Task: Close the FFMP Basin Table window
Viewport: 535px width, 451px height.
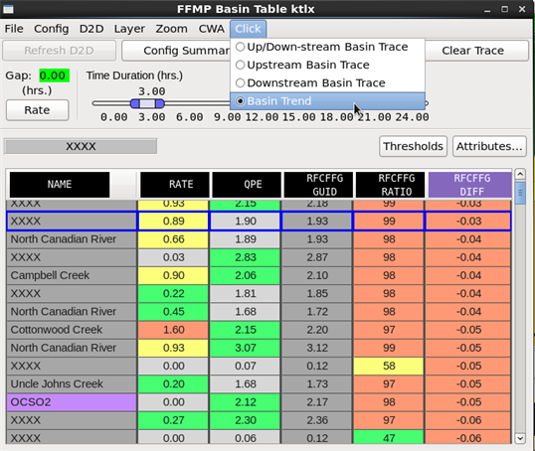Action: 522,9
